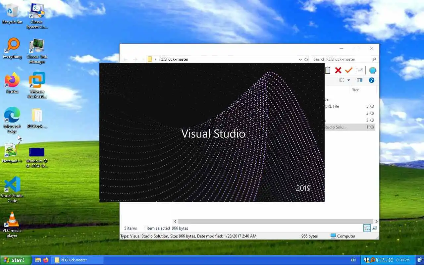This screenshot has width=424, height=265.
Task: Open the Recycle Bin desktop icon
Action: coord(12,14)
